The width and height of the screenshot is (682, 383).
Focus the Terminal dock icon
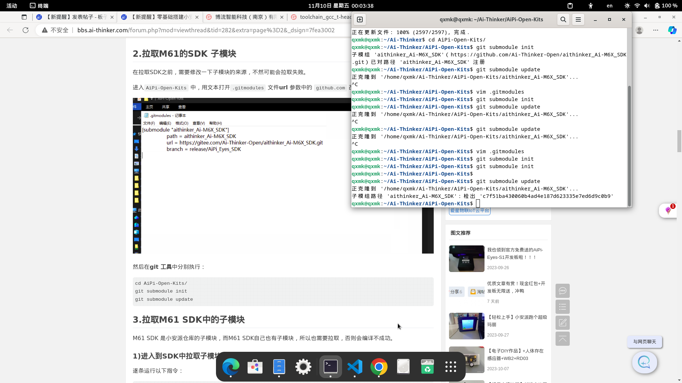331,367
